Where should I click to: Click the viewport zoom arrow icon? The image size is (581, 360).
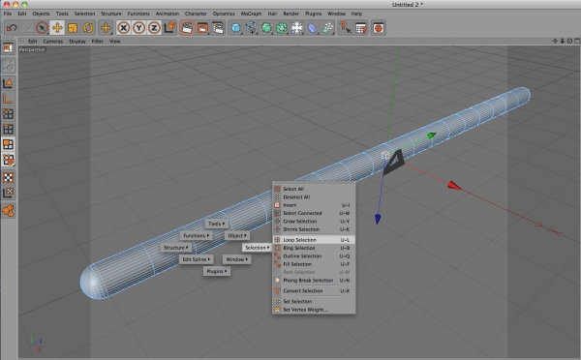click(x=563, y=41)
